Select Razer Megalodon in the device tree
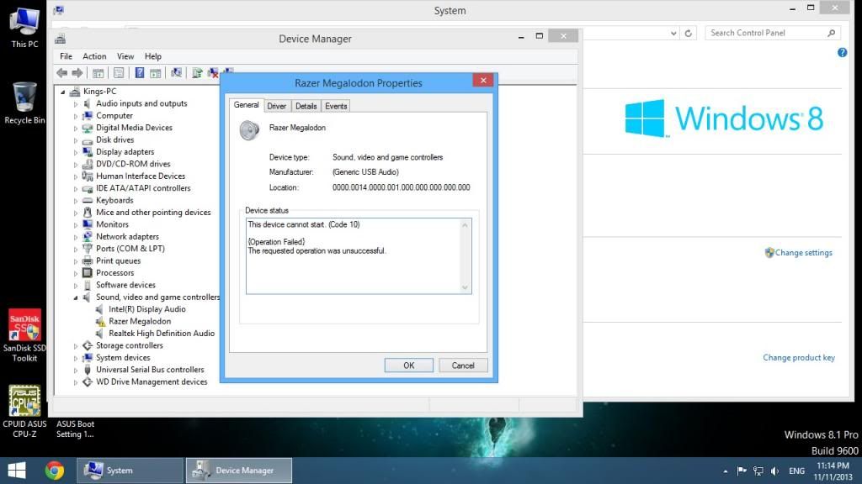Image resolution: width=862 pixels, height=484 pixels. [x=140, y=322]
